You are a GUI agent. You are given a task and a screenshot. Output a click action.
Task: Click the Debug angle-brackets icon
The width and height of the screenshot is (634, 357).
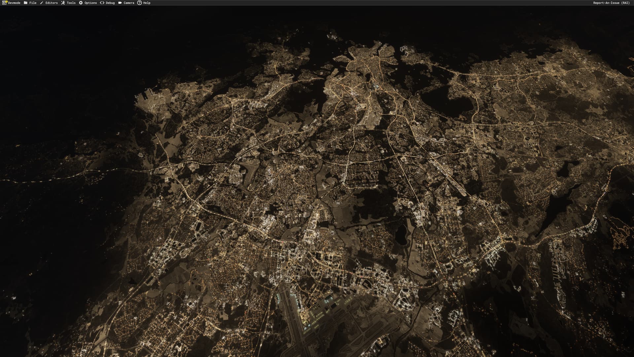tap(102, 3)
